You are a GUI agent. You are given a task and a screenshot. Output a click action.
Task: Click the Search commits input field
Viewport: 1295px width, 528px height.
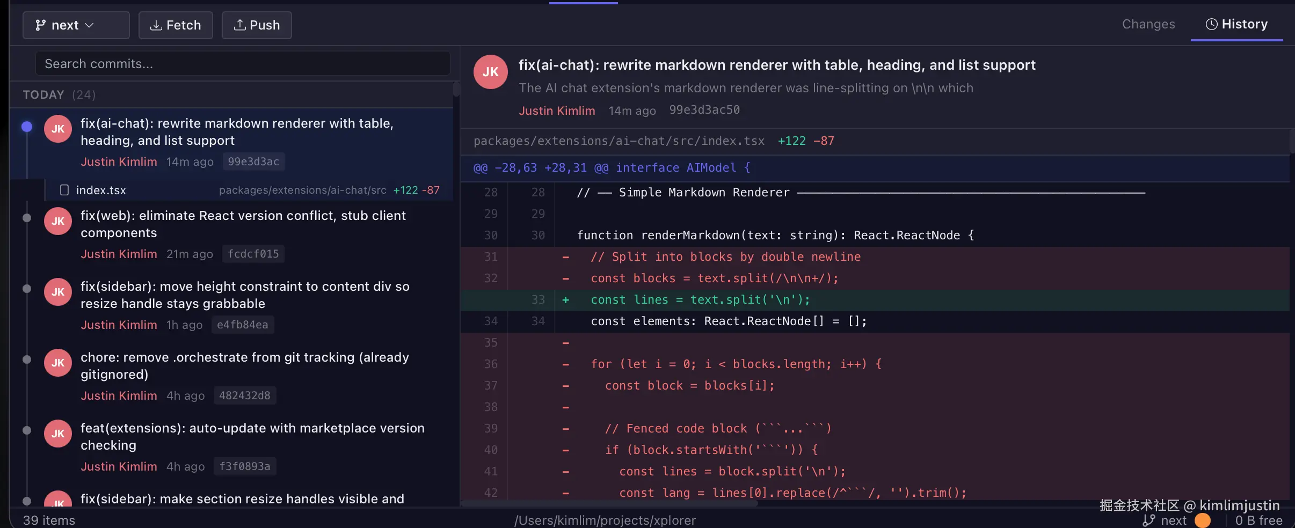tap(242, 64)
